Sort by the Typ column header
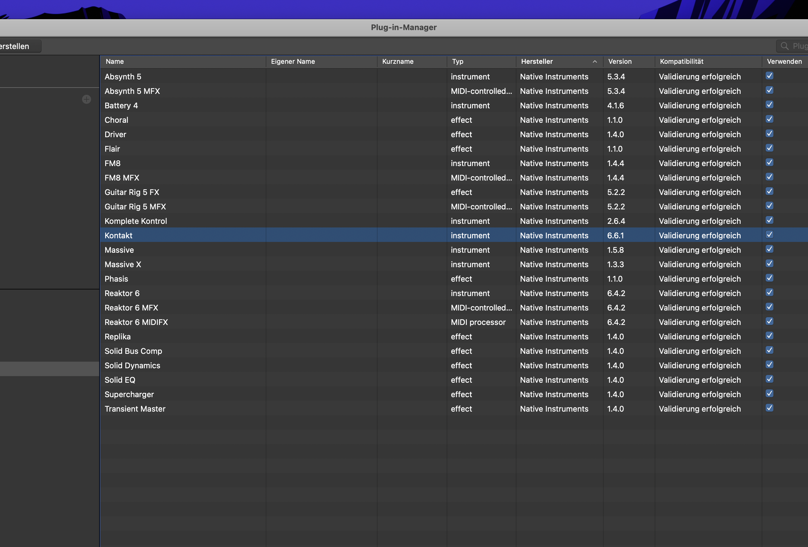The image size is (808, 547). [x=458, y=62]
